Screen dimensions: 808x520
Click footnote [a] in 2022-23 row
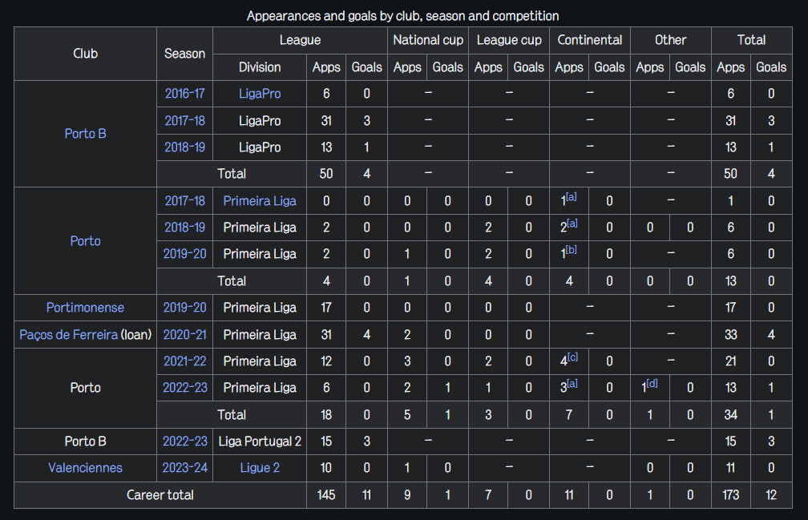click(572, 384)
